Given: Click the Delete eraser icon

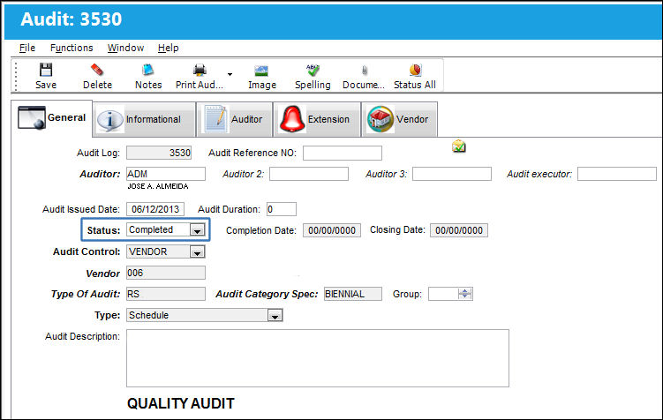Looking at the screenshot, I should coord(97,70).
